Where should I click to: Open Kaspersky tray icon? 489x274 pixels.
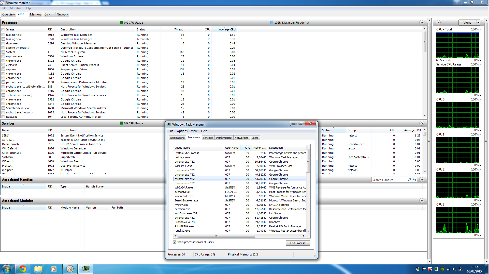click(430, 269)
